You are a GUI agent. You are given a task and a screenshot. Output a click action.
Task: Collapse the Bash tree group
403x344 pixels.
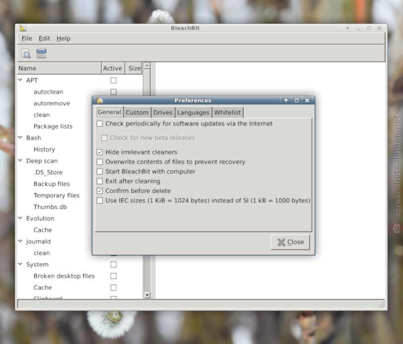[x=20, y=137]
